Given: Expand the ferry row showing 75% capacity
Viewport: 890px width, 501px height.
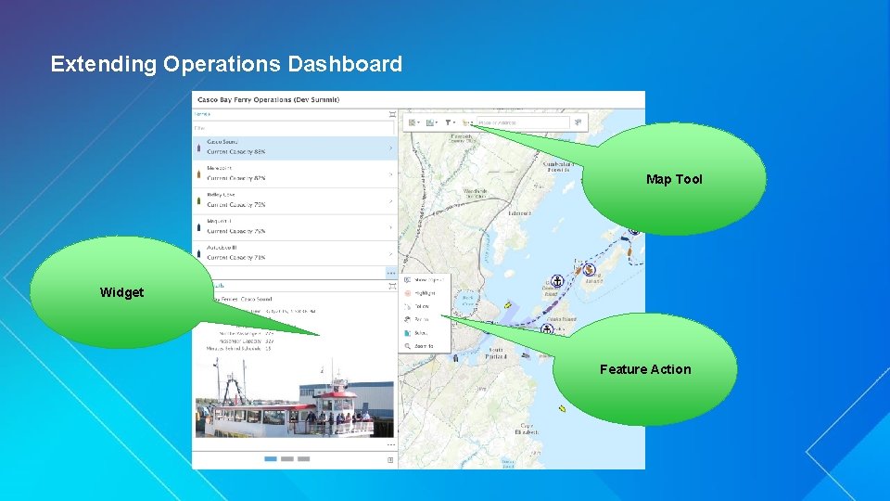Looking at the screenshot, I should point(390,228).
